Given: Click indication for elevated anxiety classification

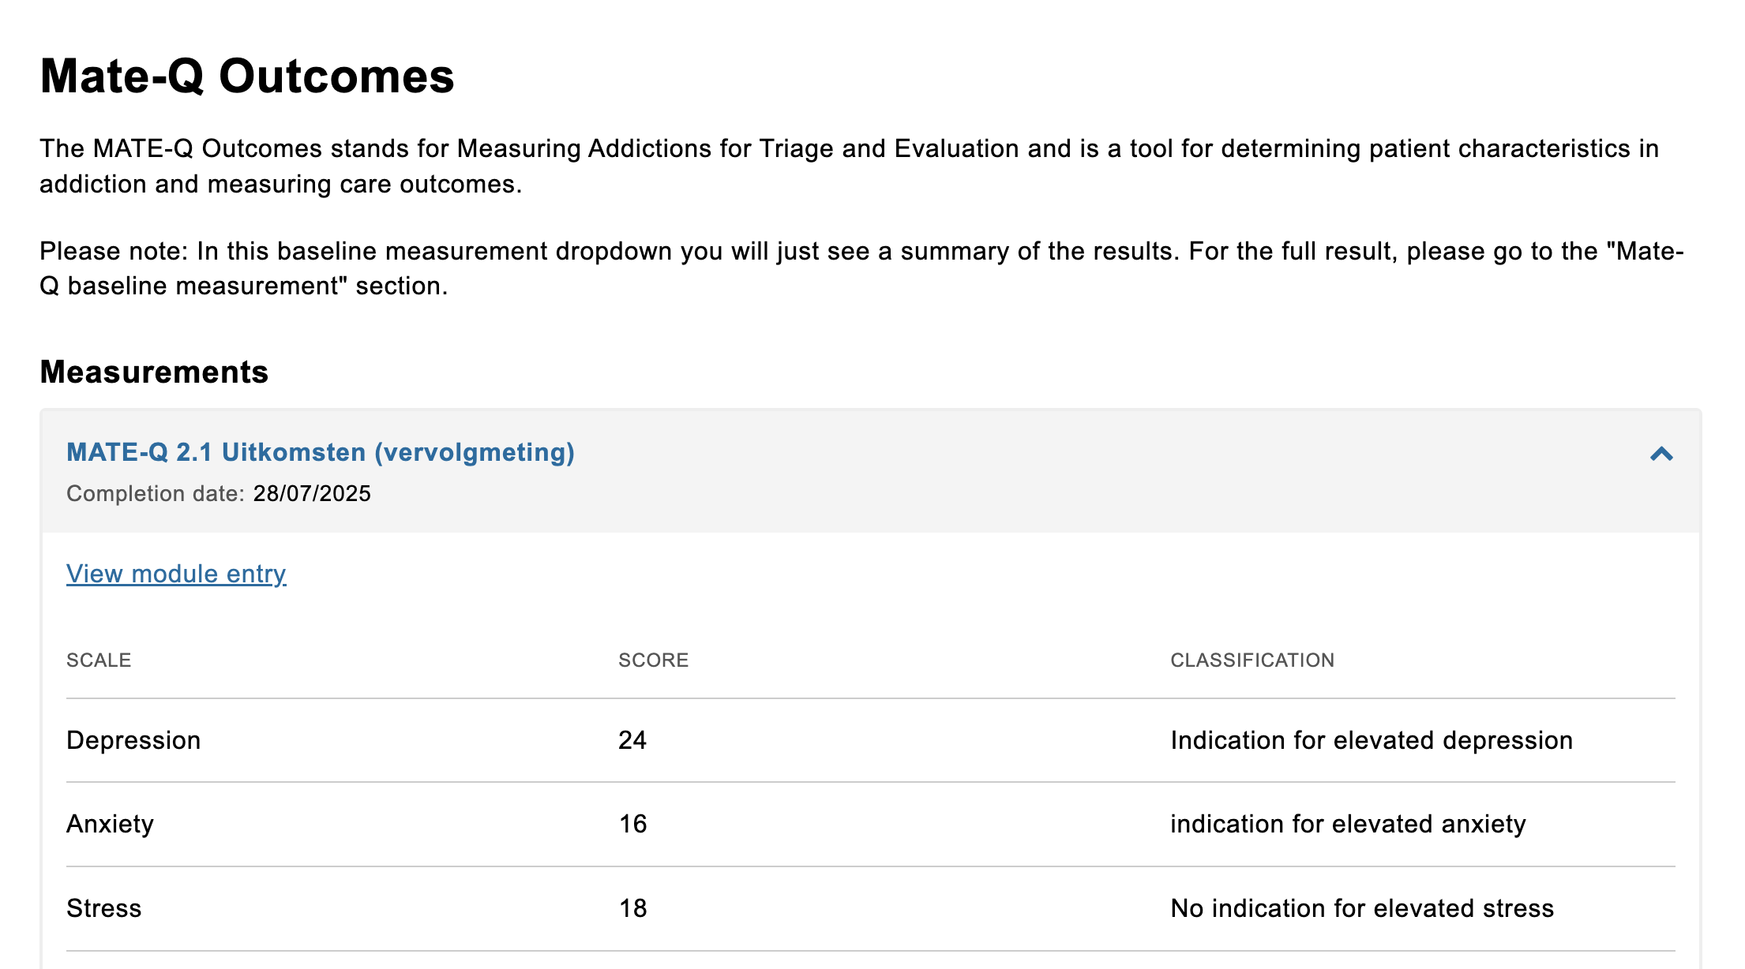Looking at the screenshot, I should click(1347, 824).
